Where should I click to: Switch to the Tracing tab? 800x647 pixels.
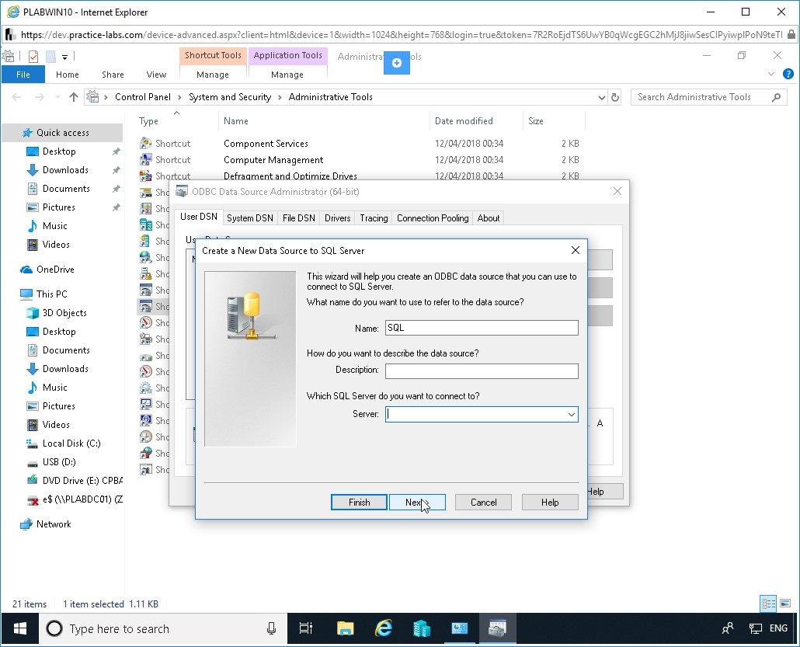point(374,218)
